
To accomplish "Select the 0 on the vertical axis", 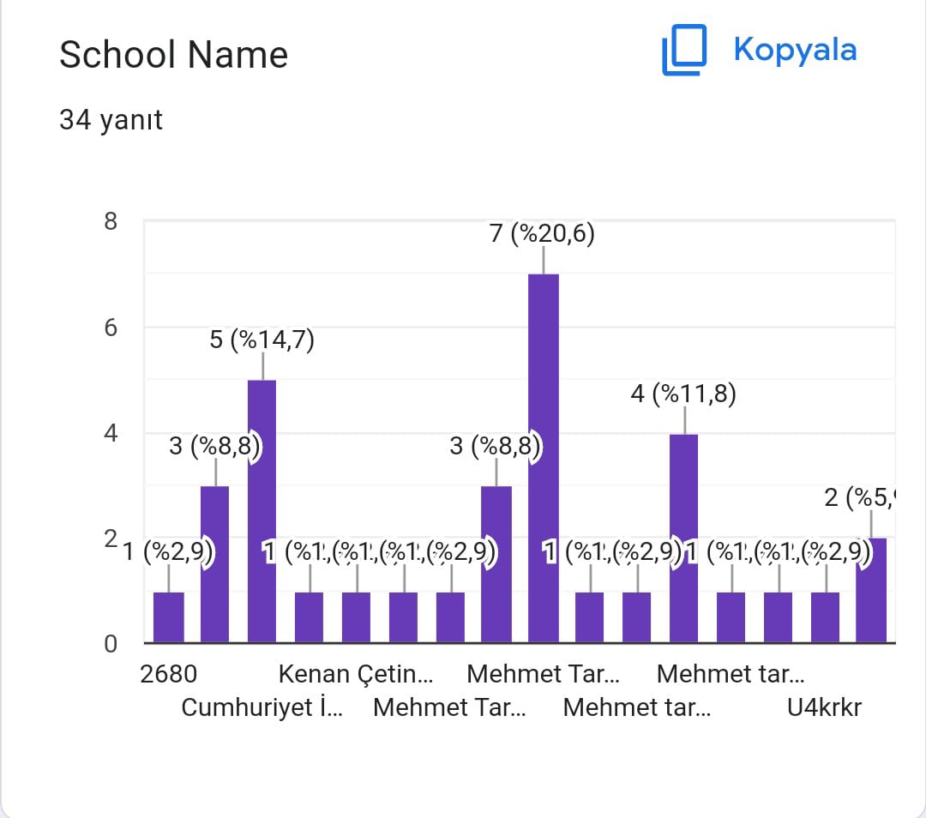I will pos(110,644).
